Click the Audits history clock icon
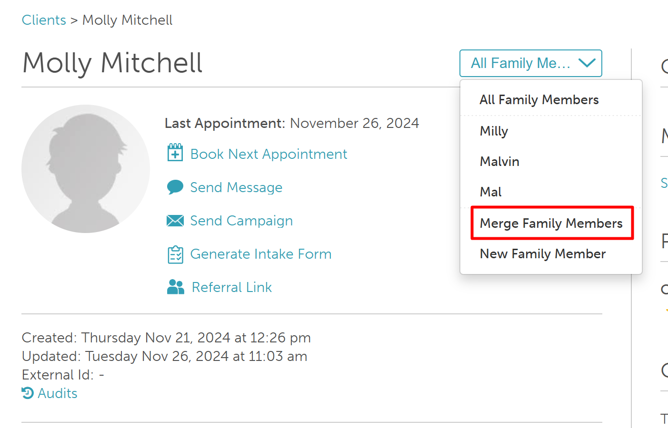668x428 pixels. pos(28,393)
